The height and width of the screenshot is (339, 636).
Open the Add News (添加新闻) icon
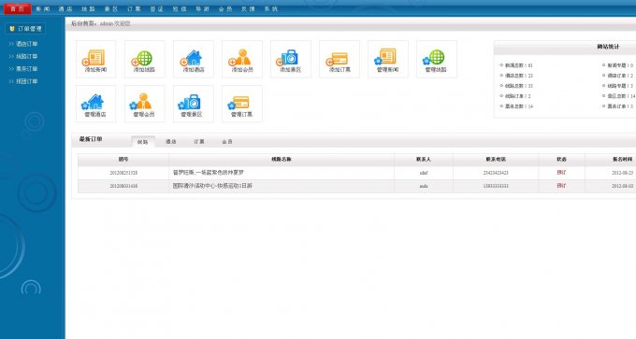click(x=95, y=59)
